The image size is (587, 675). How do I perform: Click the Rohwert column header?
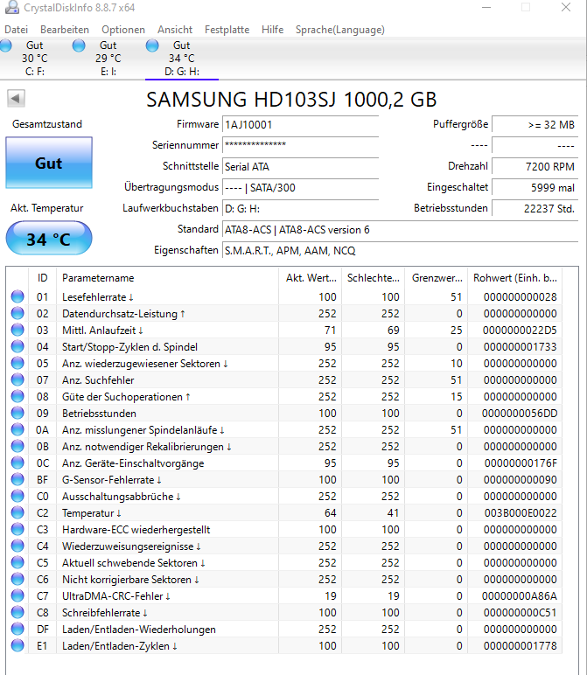click(515, 278)
